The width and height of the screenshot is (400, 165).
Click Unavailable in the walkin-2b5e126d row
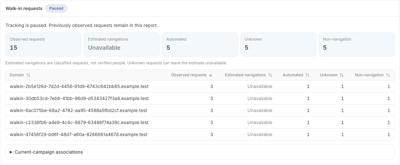click(x=260, y=86)
